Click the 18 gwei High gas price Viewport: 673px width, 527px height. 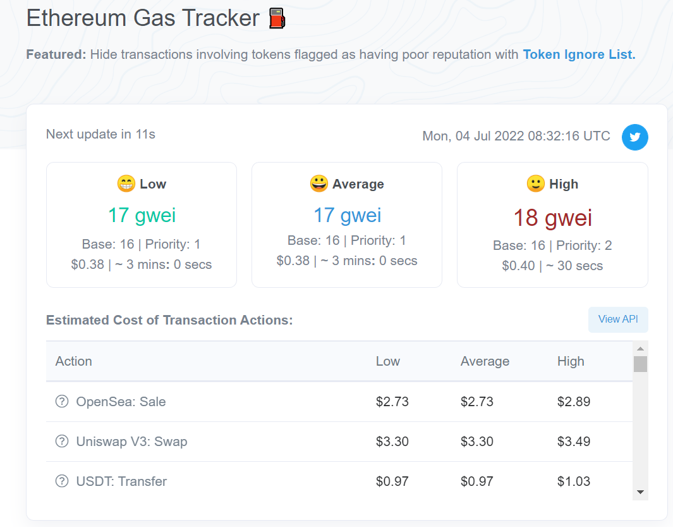[552, 218]
